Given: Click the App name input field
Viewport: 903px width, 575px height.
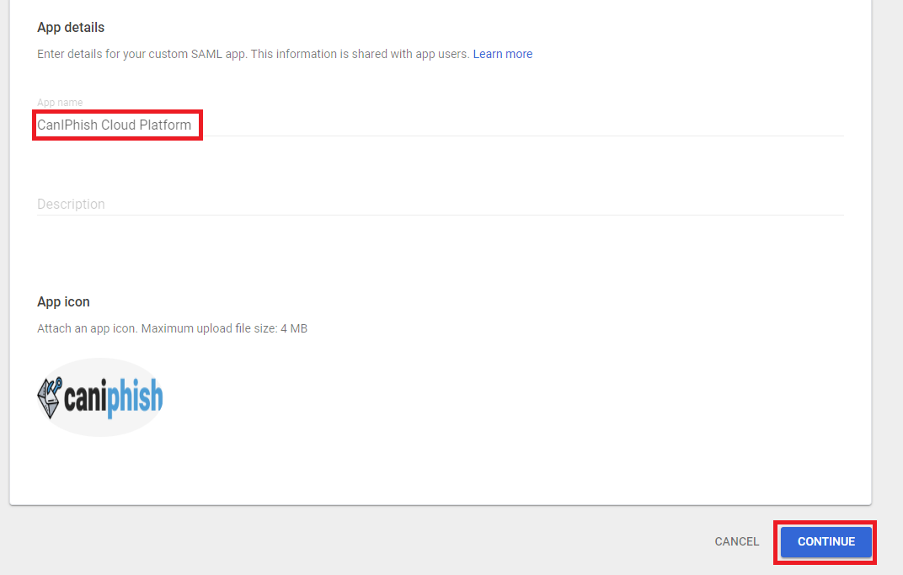Looking at the screenshot, I should pyautogui.click(x=440, y=125).
